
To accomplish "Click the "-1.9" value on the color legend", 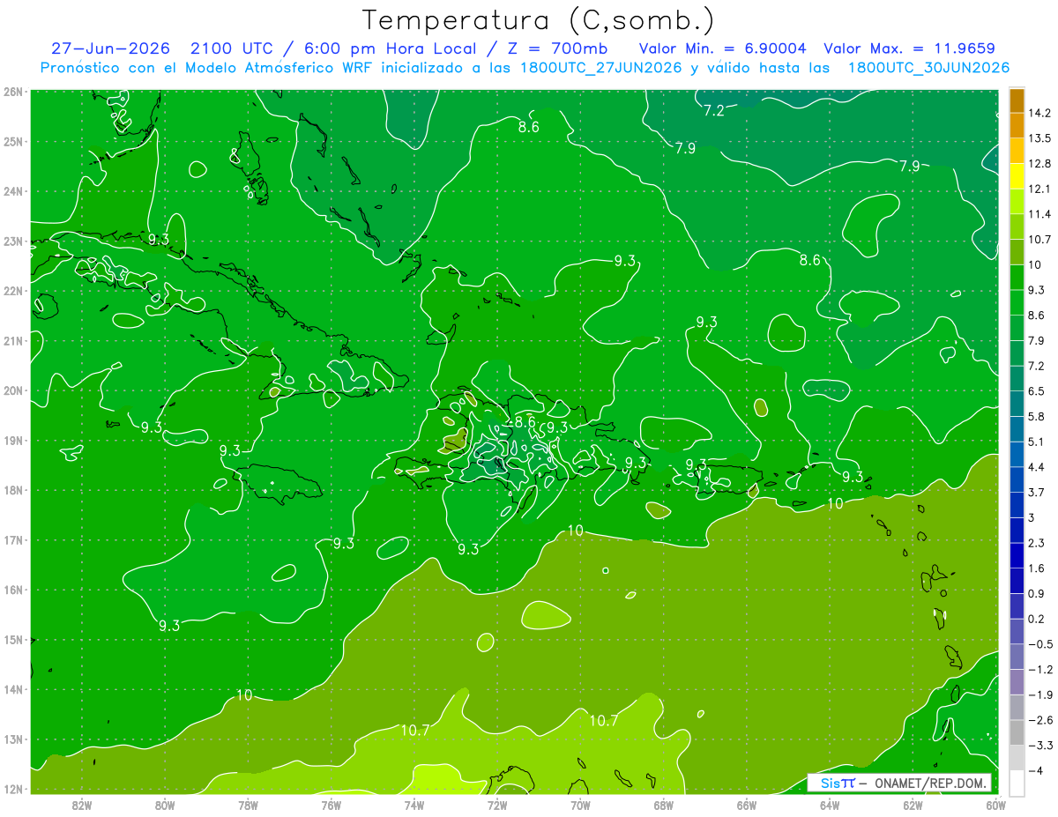I will tap(1040, 695).
